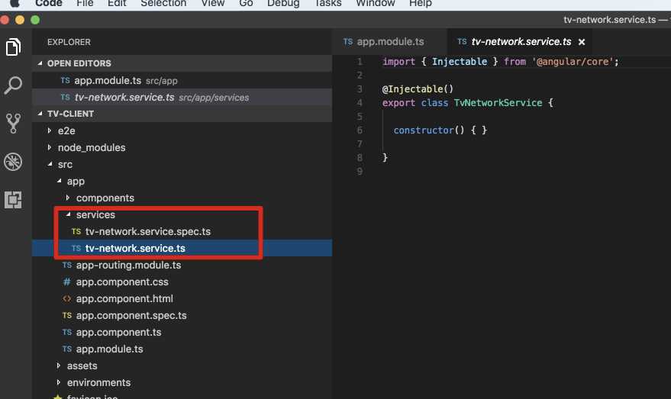The image size is (671, 399).
Task: Open the Go menu
Action: tap(246, 3)
